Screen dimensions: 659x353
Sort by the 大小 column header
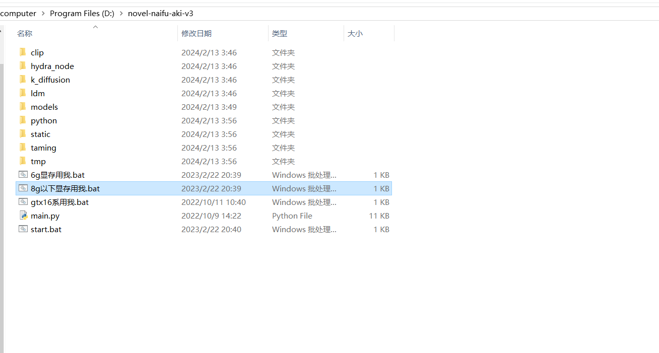[355, 34]
